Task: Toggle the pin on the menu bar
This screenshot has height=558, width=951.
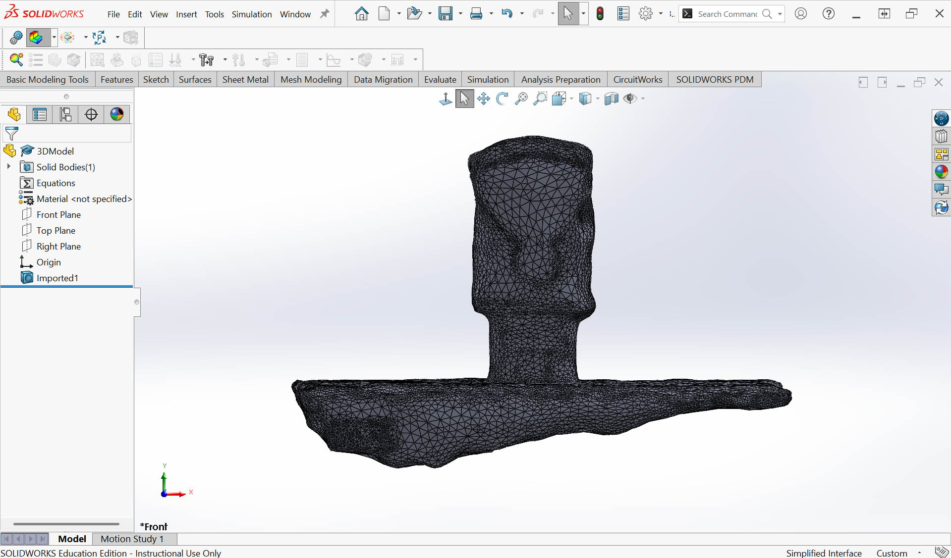Action: pos(325,14)
